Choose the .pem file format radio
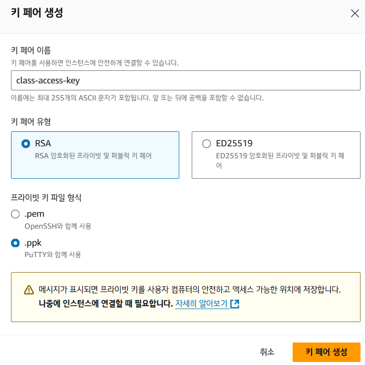365x365 pixels. pos(16,214)
